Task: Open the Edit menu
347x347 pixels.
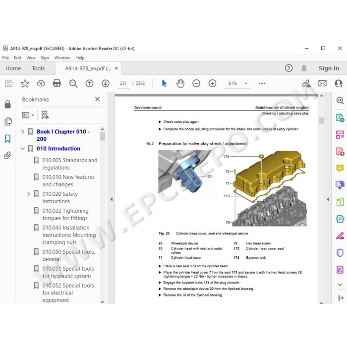Action: pos(17,58)
